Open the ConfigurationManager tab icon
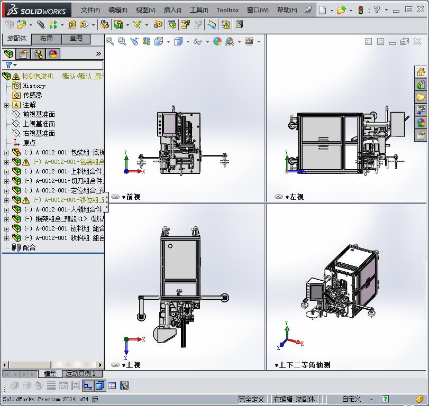Image resolution: width=429 pixels, height=406 pixels. 38,53
